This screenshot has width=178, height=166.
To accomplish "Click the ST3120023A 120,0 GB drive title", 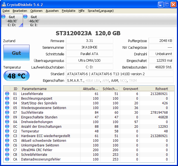I will tap(88, 33).
